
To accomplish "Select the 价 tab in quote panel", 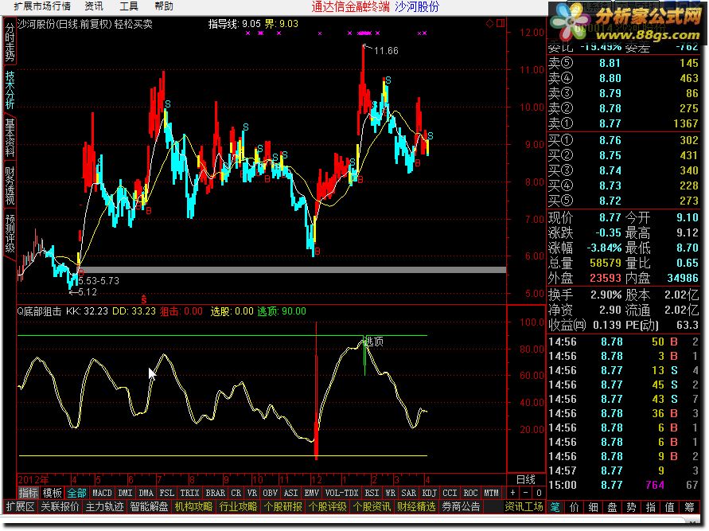I will click(x=575, y=507).
